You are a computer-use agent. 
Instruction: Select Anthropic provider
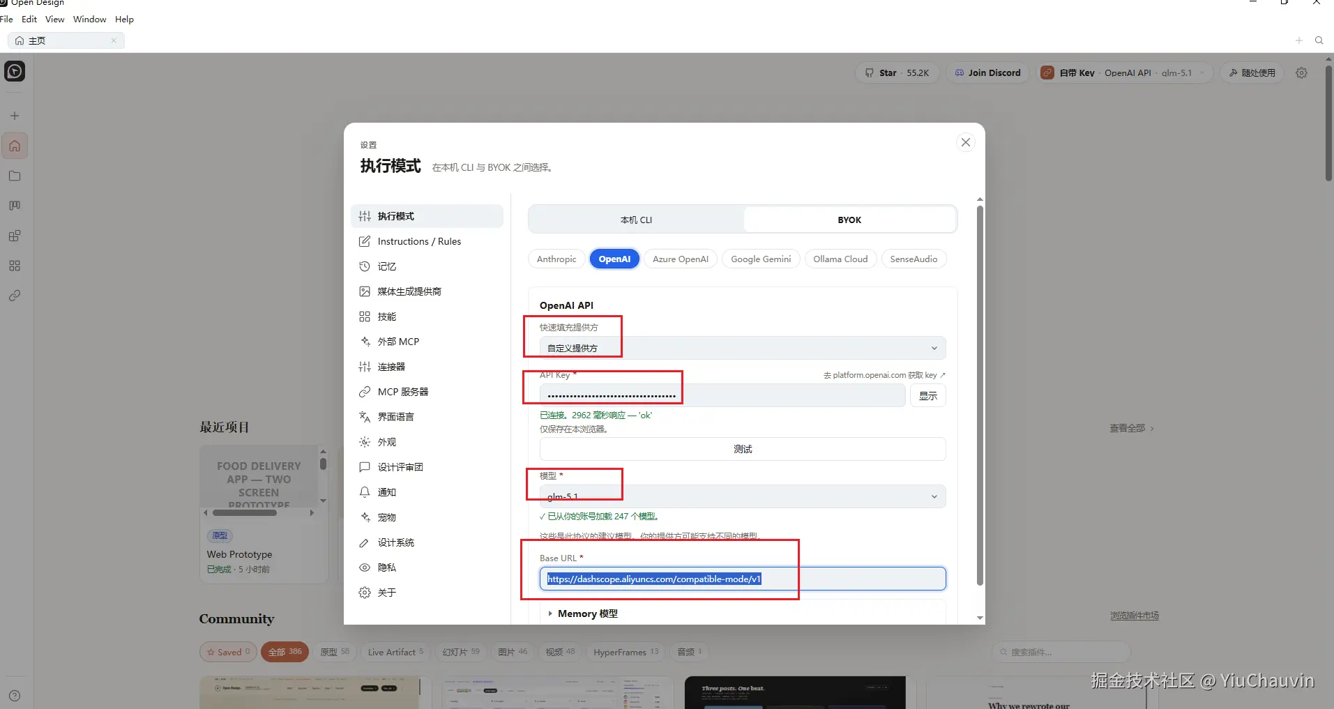tap(556, 259)
